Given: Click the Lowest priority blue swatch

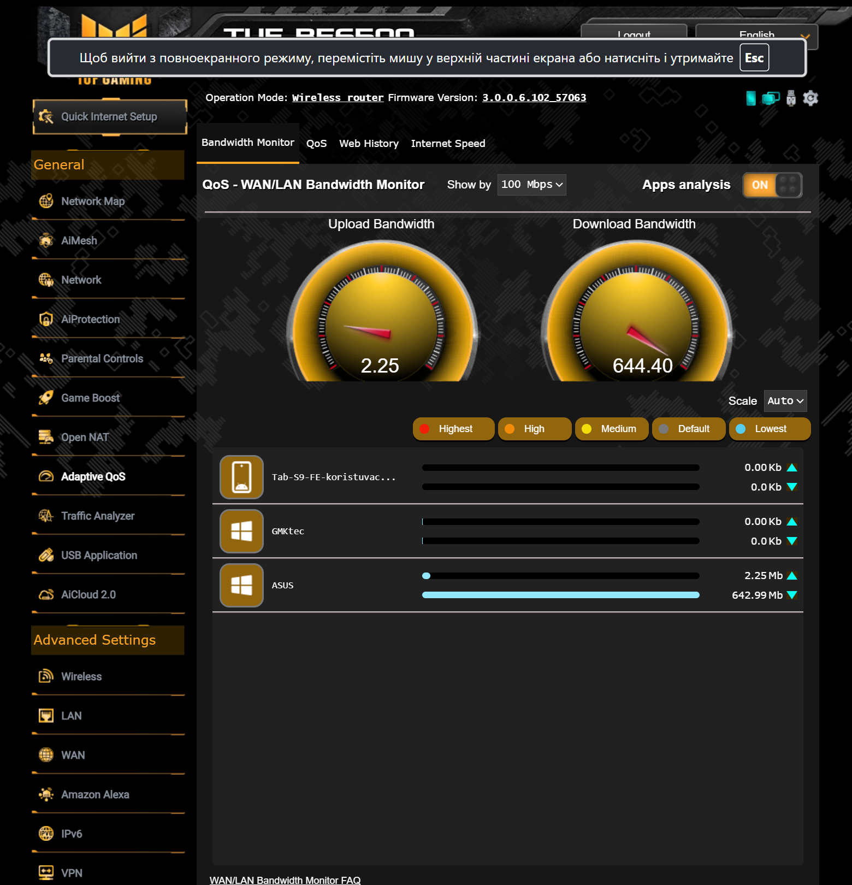Looking at the screenshot, I should 741,429.
